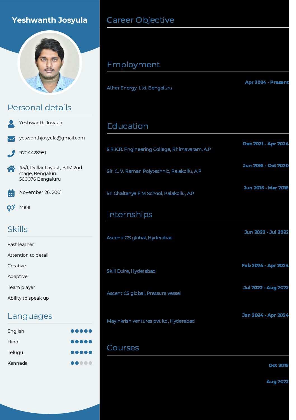Click the Adaptive skill
Screen dimensions: 296x420
18,277
